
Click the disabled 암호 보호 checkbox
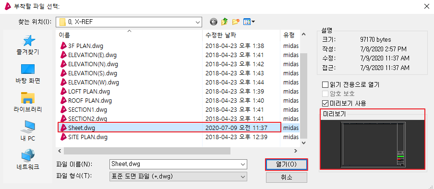(x=325, y=94)
